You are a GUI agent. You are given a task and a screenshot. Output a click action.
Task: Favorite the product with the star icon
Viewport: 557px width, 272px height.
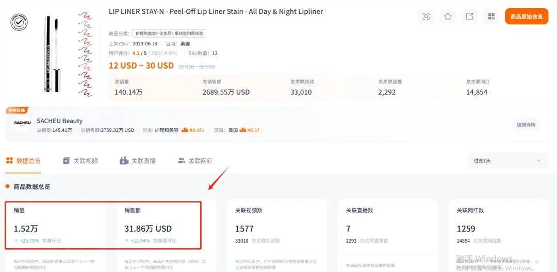(448, 16)
